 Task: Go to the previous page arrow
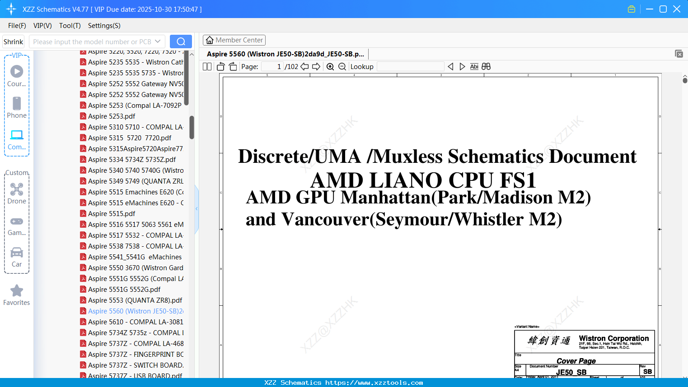(305, 67)
